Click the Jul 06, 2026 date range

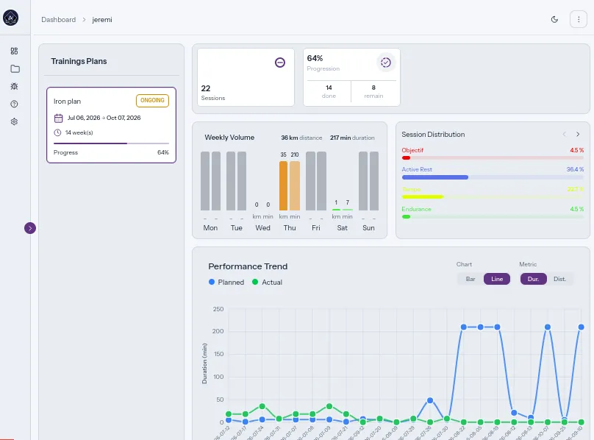tap(104, 118)
